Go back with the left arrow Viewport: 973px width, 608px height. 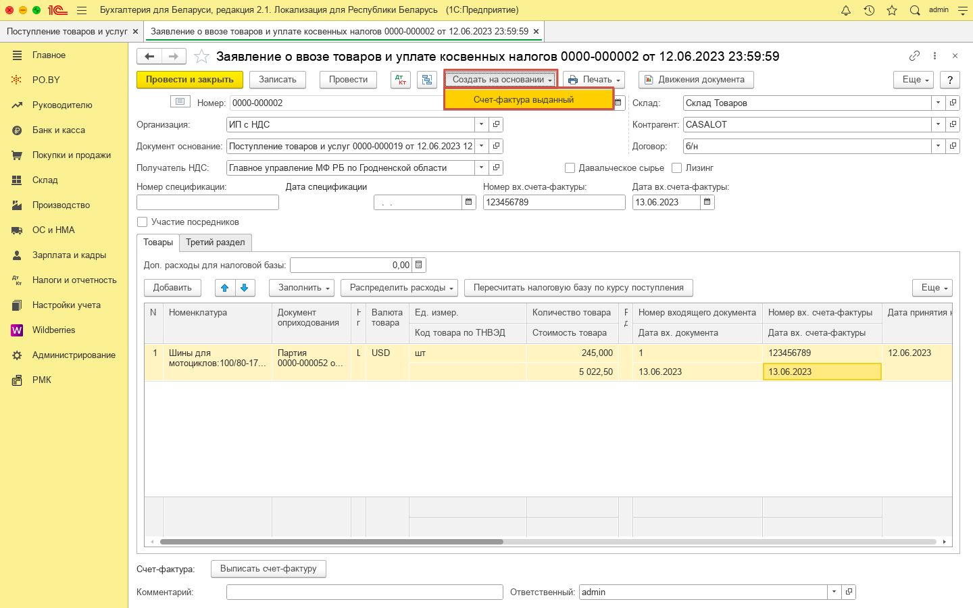tap(149, 57)
